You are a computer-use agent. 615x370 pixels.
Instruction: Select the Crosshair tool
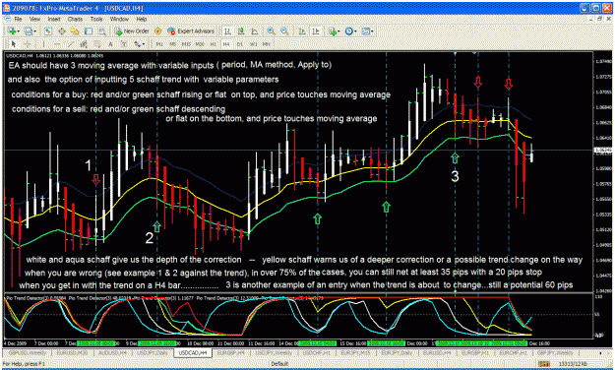[x=28, y=44]
